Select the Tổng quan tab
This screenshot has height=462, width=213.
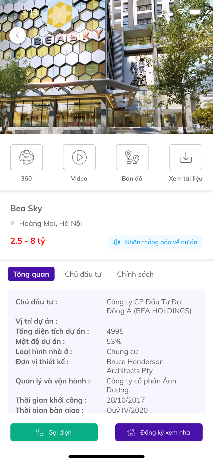tap(31, 274)
